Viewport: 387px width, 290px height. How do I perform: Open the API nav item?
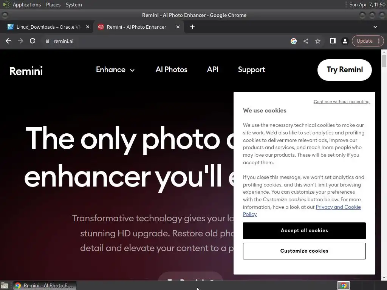[x=212, y=70]
